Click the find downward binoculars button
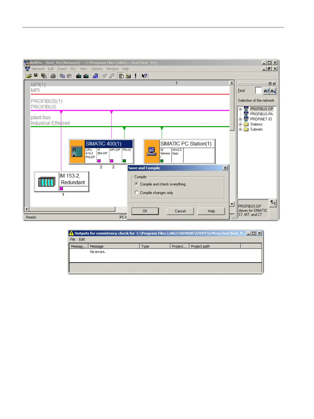 pos(273,91)
